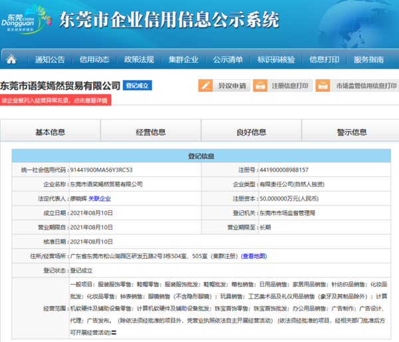Image resolution: width=399 pixels, height=342 pixels.
Task: Click the 异议申请 button
Action: pyautogui.click(x=224, y=86)
